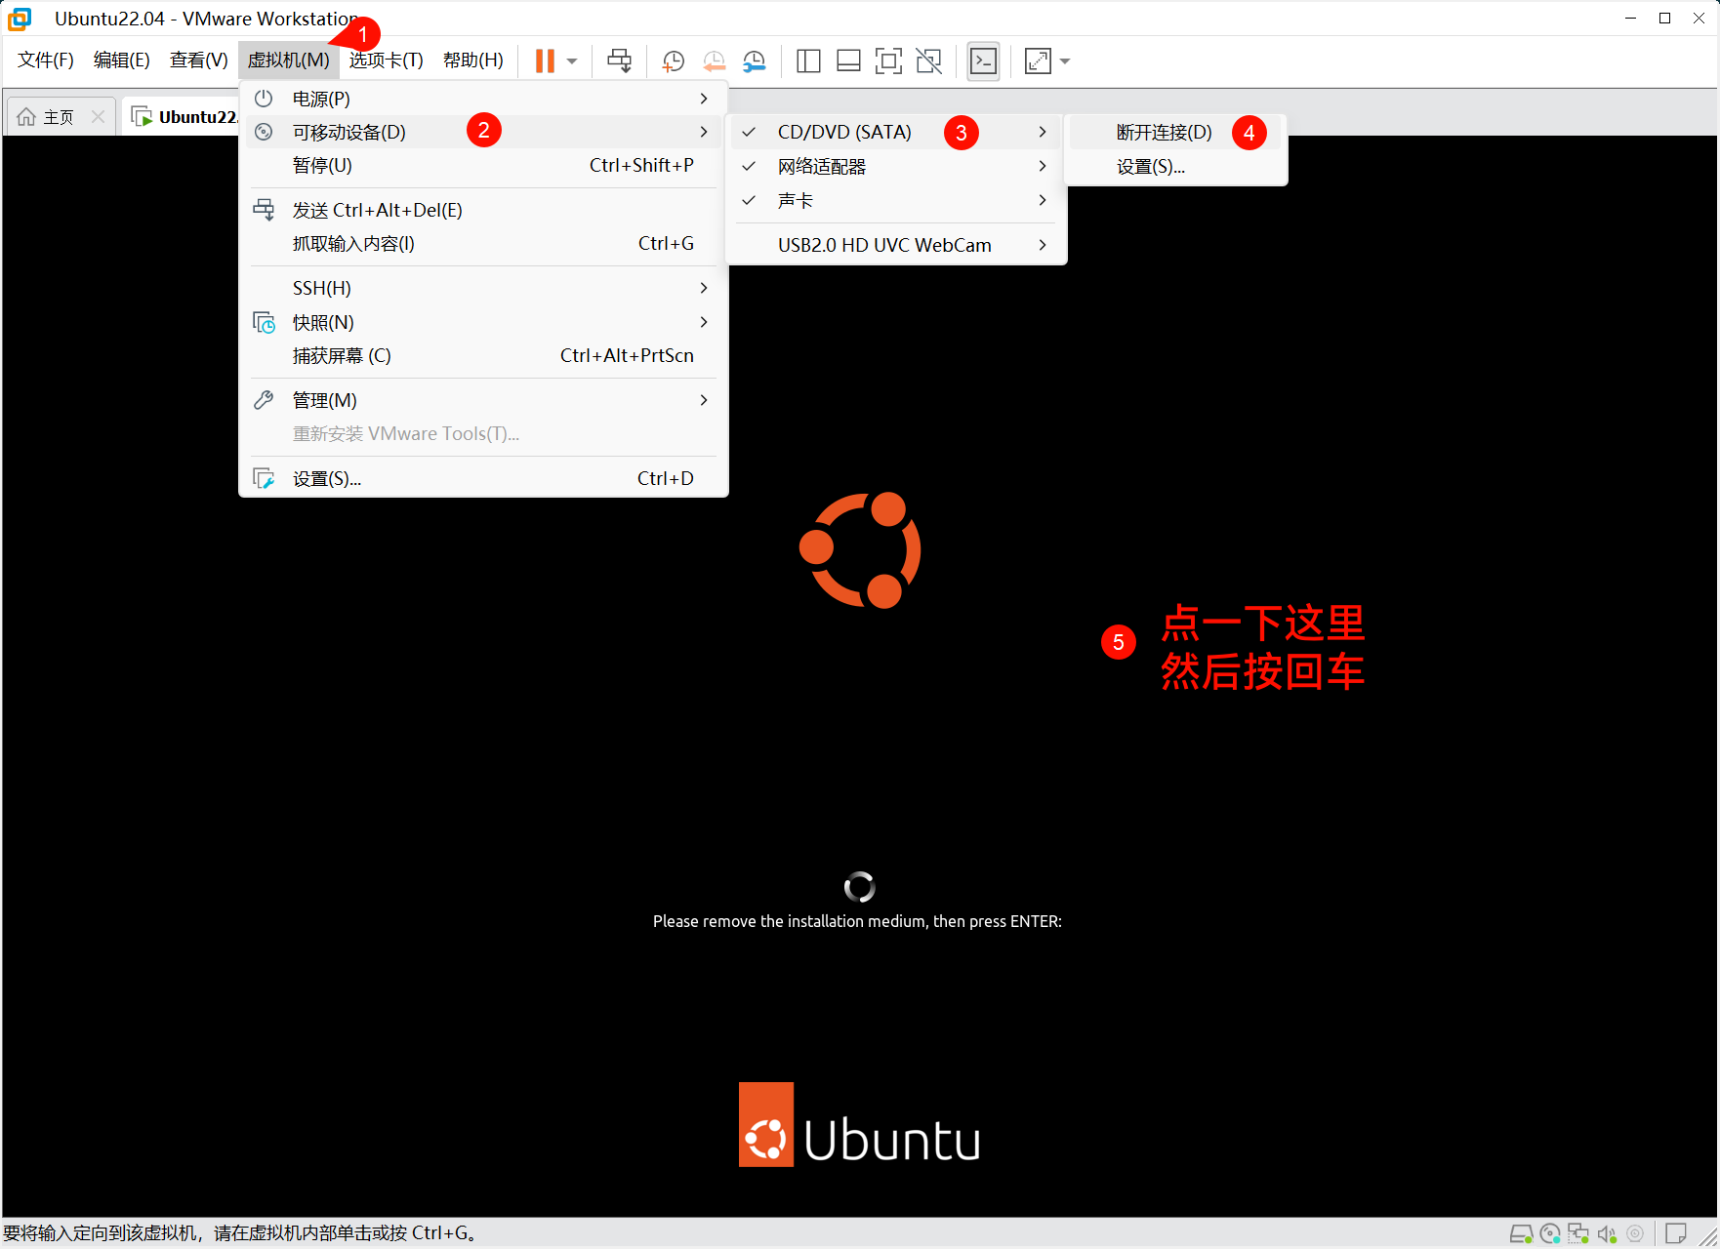The image size is (1720, 1249).
Task: Click the webcam status bar icon
Action: [x=1636, y=1234]
